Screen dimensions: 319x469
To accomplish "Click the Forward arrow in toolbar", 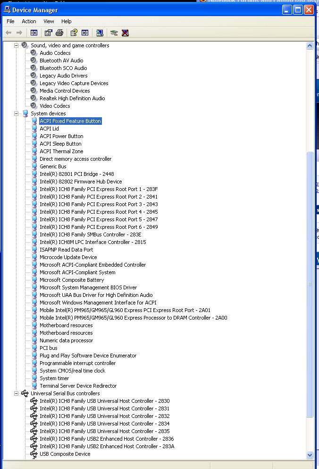I will point(19,33).
